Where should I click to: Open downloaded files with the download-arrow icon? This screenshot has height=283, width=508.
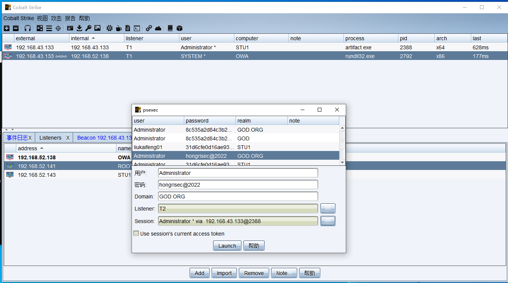coord(79,28)
